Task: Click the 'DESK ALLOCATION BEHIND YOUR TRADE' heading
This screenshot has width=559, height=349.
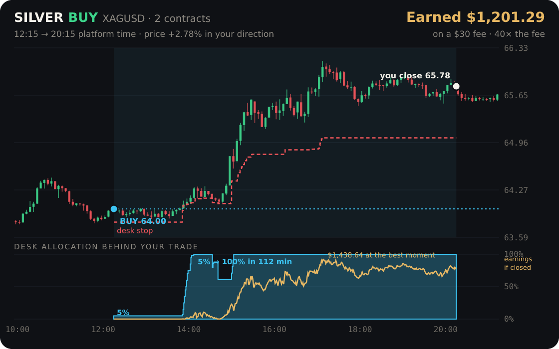Action: pos(106,247)
